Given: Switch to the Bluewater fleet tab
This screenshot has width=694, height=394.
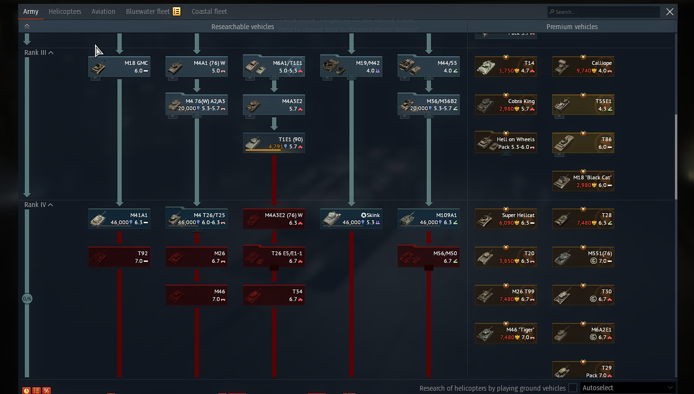Looking at the screenshot, I should 153,11.
